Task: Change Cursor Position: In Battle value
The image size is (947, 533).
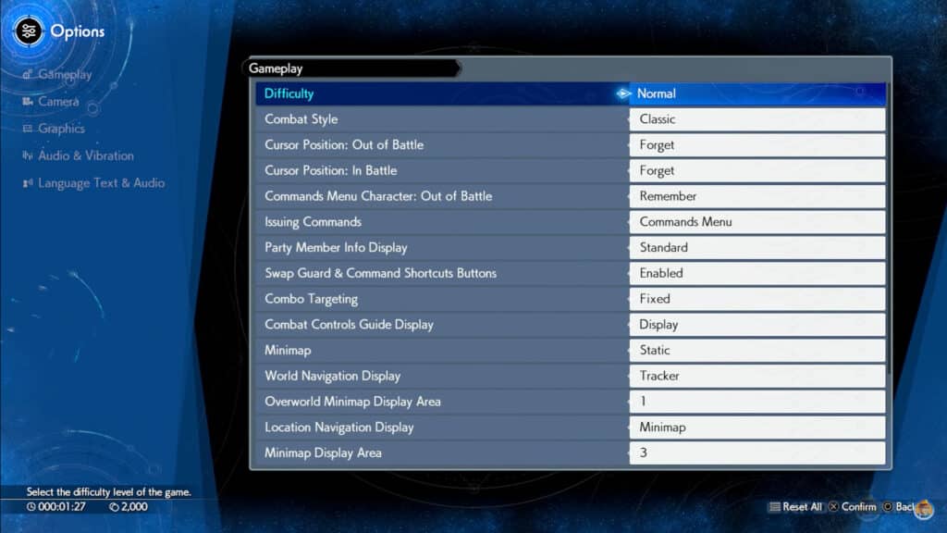Action: coord(757,170)
